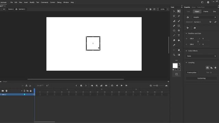Play the timeline animation
219x123 pixels.
[x=122, y=86]
